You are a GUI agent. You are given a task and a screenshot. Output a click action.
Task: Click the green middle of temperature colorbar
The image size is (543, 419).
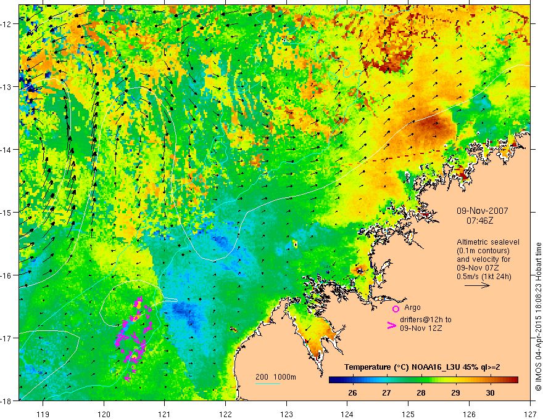tap(421, 380)
